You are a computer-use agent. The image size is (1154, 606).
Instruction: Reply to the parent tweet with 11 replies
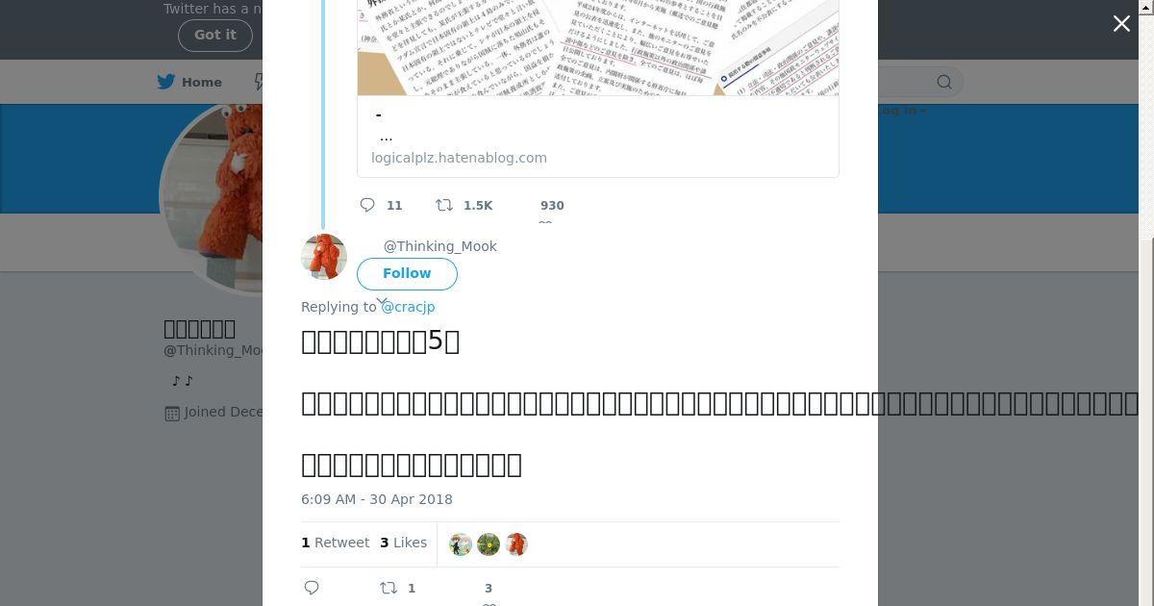pos(367,205)
